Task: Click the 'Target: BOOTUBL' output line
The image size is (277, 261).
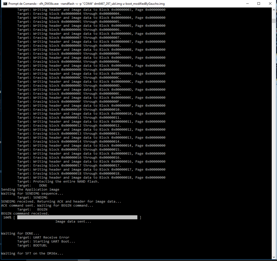Action: (x=32, y=246)
